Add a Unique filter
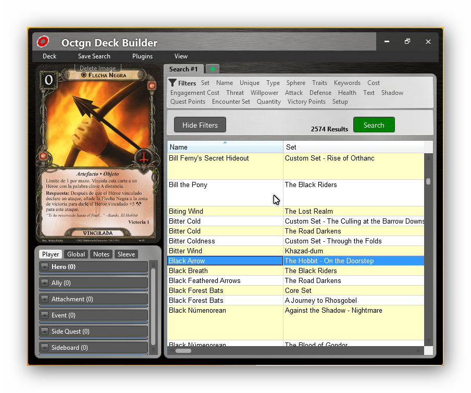471x393 pixels. click(250, 83)
